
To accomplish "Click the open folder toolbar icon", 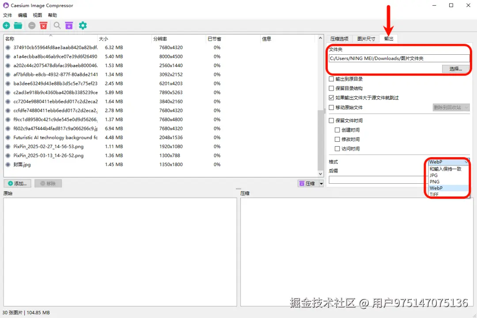I will tap(18, 26).
